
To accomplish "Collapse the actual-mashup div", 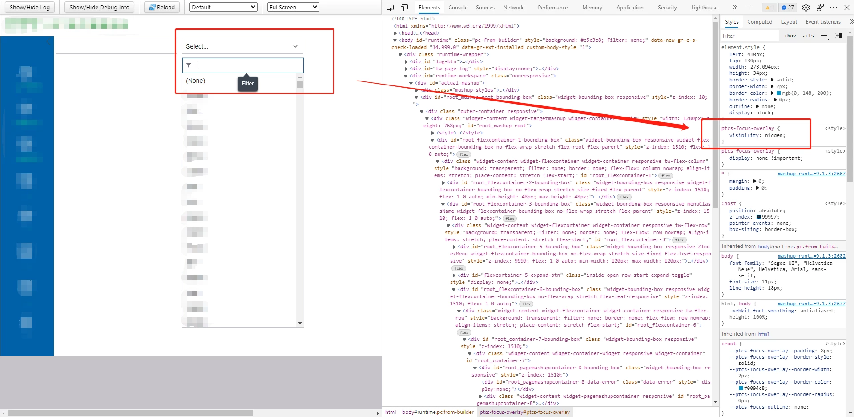I will point(411,83).
